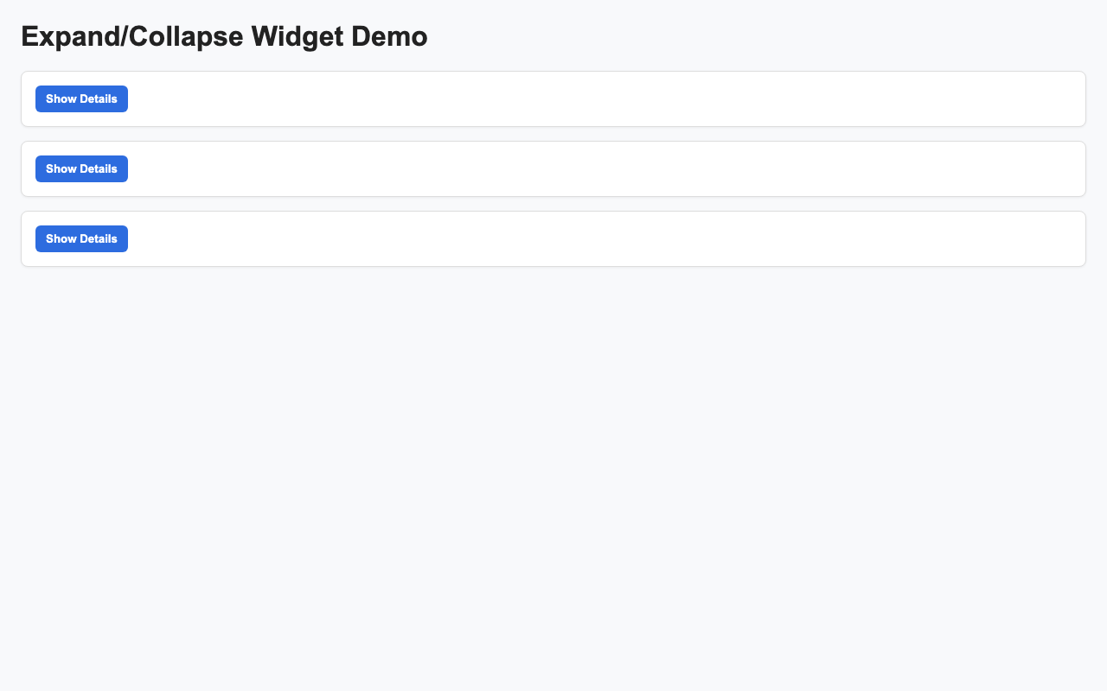
Task: Expand the first collapsible section
Action: [x=81, y=99]
